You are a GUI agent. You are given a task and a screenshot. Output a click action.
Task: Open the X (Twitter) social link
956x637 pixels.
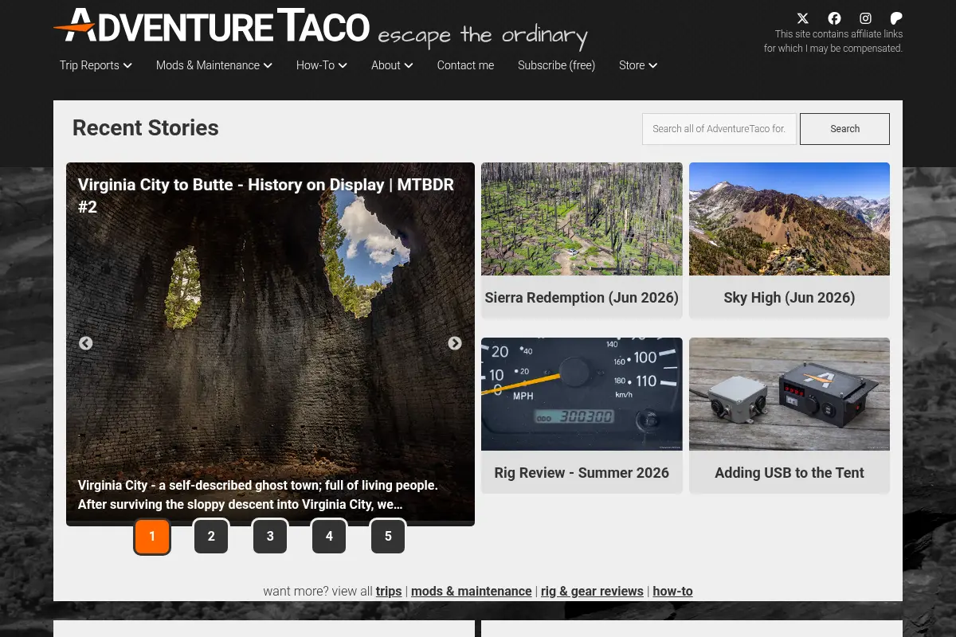(x=803, y=18)
